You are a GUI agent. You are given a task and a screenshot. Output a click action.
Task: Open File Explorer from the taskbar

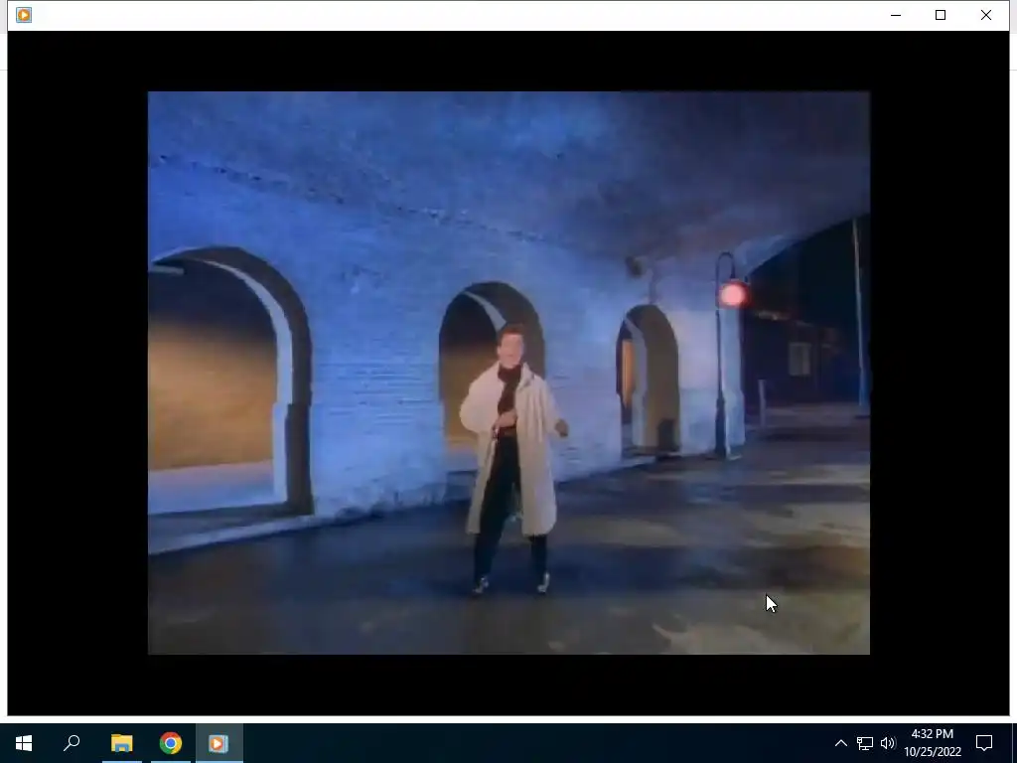point(121,743)
